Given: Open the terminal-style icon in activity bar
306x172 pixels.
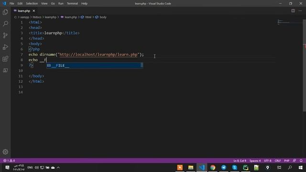Looking at the screenshot, I should 5,70.
